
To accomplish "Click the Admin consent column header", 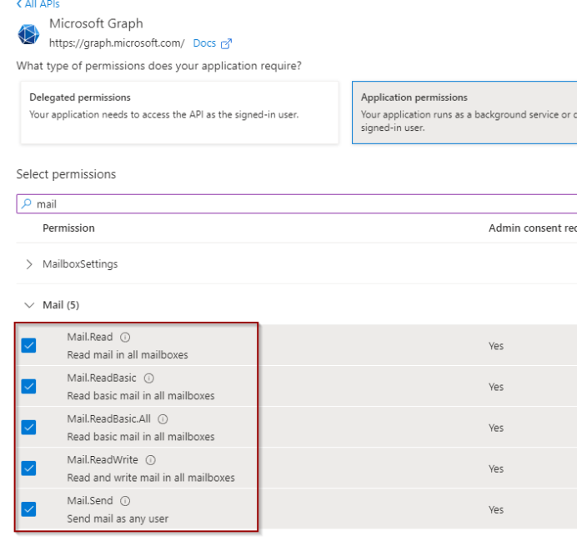I will pyautogui.click(x=533, y=228).
